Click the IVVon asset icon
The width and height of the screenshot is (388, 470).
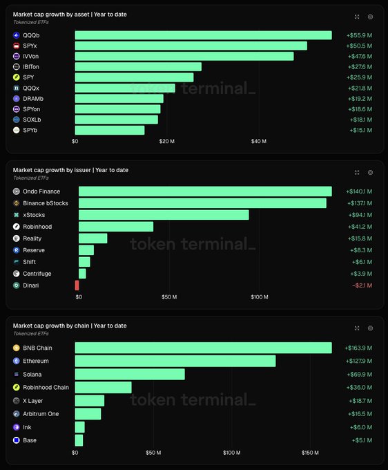pos(17,57)
